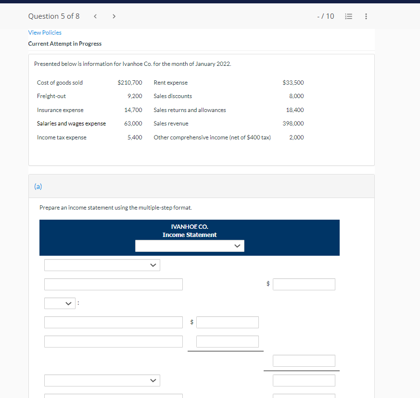Expand the last fully visible account dropdown
This screenshot has width=420, height=398.
point(102,381)
